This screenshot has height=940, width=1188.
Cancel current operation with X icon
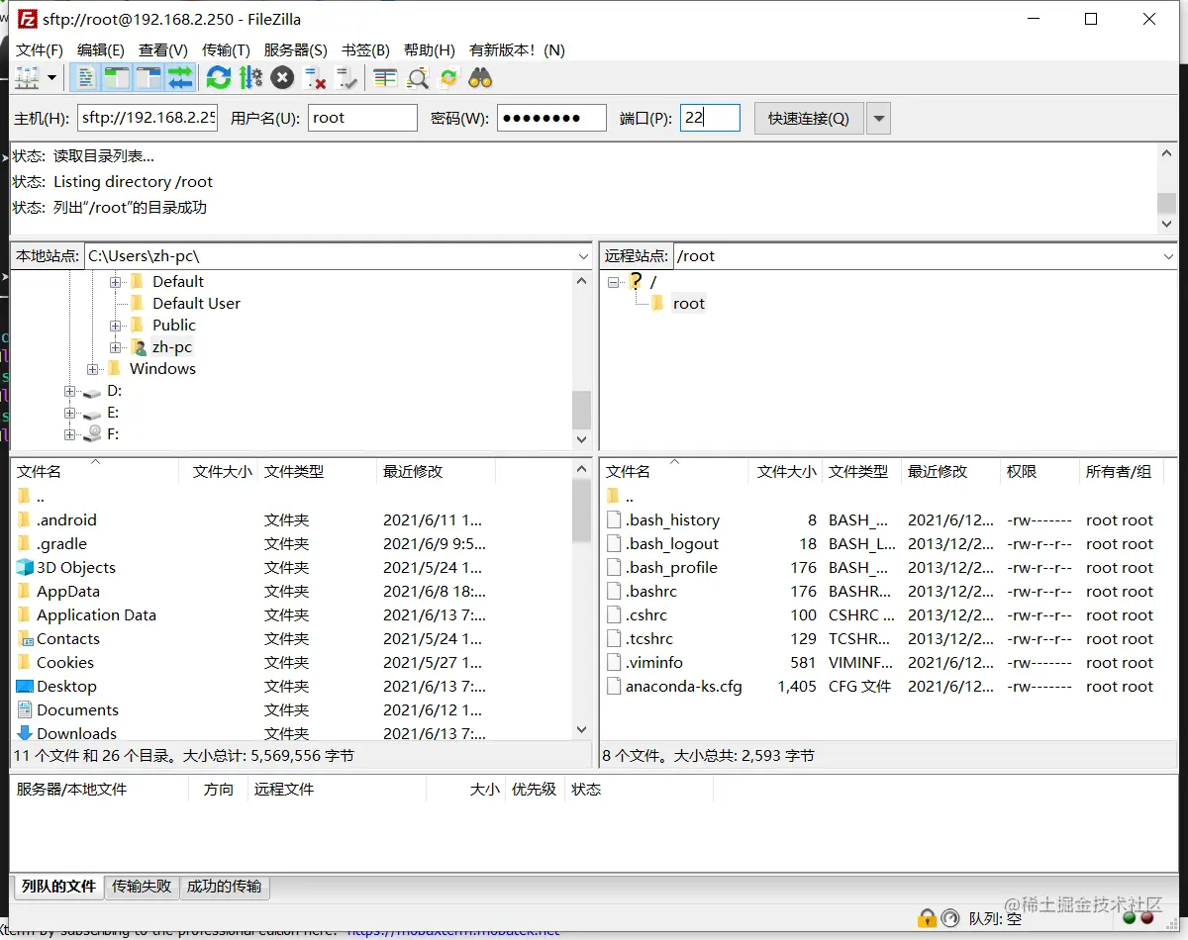click(x=282, y=77)
